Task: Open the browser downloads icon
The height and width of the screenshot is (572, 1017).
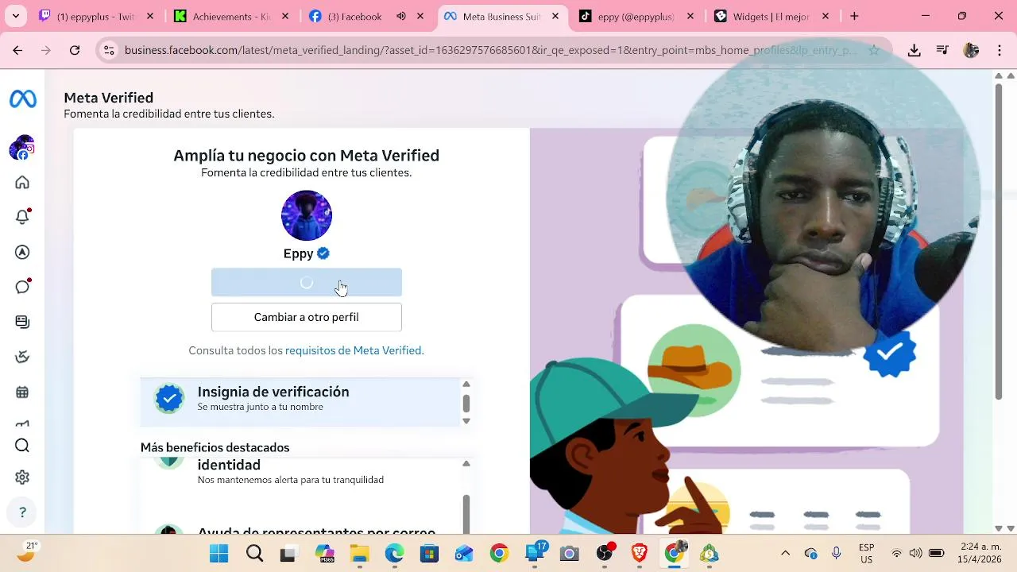Action: 915,50
